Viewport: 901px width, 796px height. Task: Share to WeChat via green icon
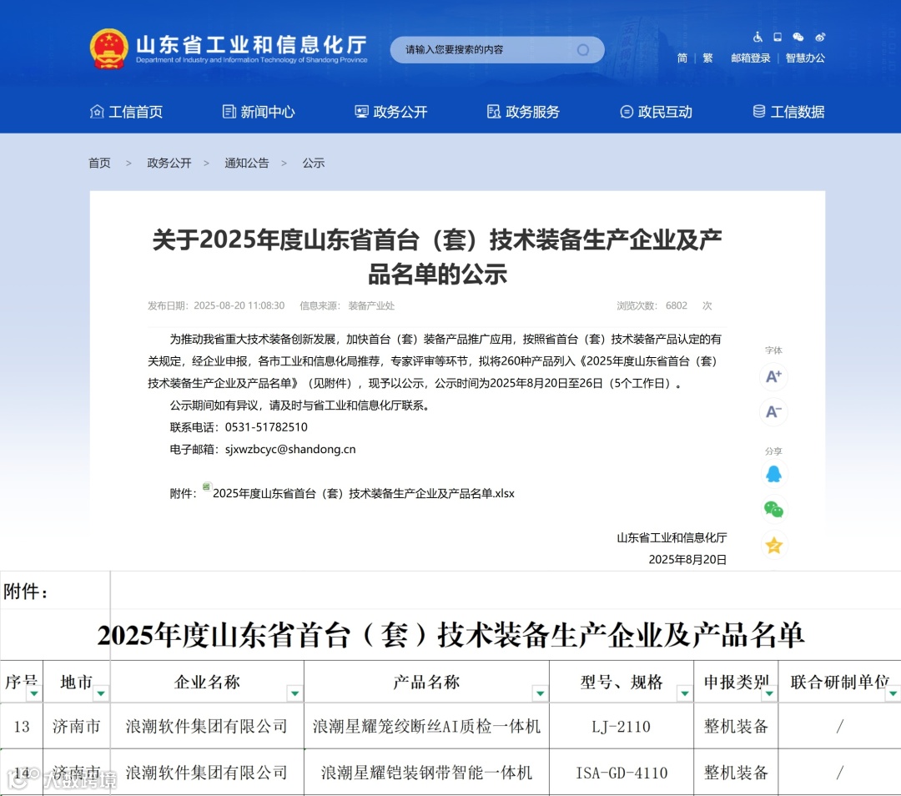tap(773, 509)
